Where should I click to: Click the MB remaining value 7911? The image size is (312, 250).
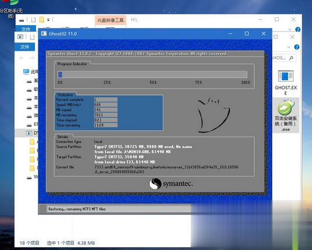pyautogui.click(x=106, y=115)
